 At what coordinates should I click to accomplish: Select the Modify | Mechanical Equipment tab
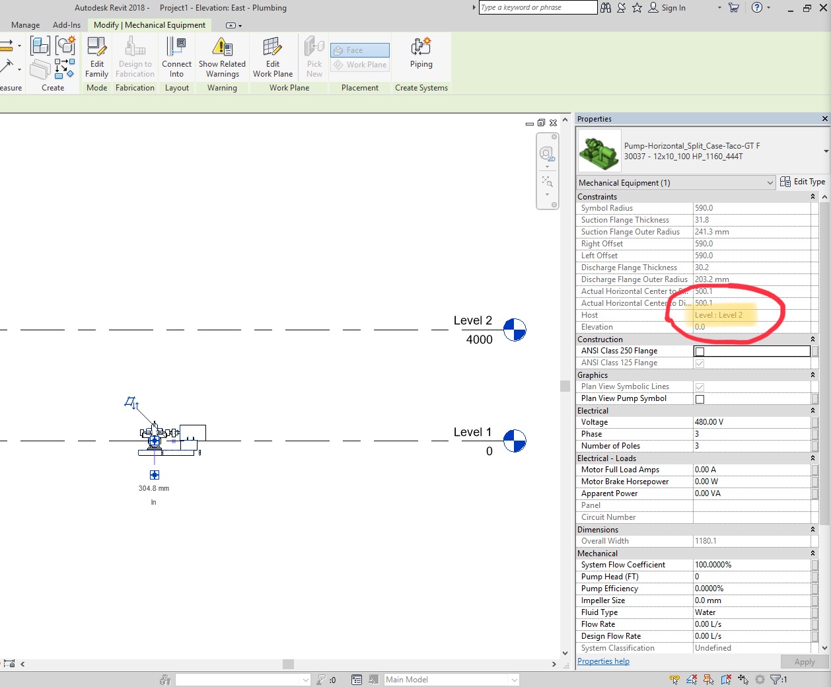coord(149,25)
